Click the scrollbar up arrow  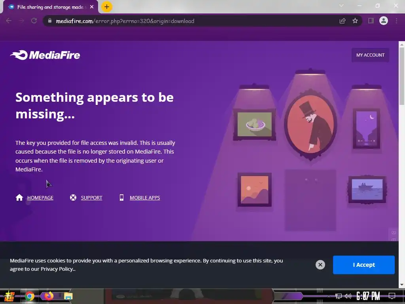[402, 44]
